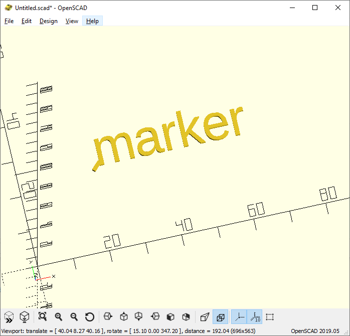Viewport: 350px width, 336px height.
Task: Switch to the Right view cube icon
Action: click(108, 316)
